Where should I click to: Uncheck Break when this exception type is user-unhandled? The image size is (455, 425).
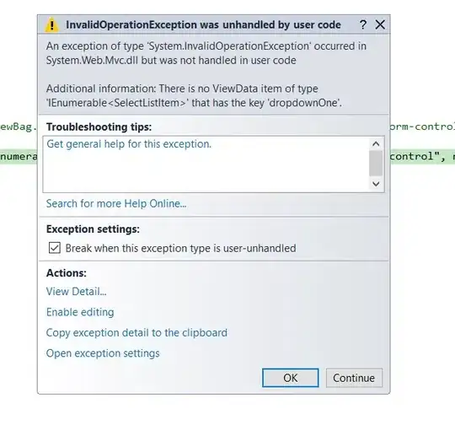55,248
